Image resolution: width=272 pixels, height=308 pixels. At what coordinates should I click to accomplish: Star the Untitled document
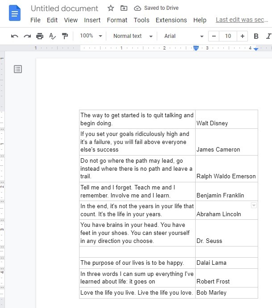coord(111,8)
